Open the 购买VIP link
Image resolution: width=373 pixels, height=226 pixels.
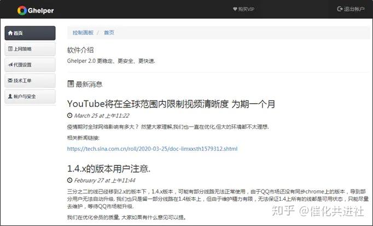(x=243, y=9)
